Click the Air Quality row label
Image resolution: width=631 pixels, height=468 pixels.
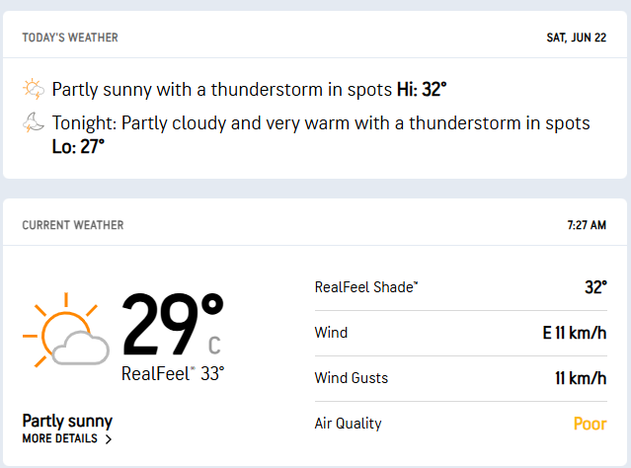(348, 424)
